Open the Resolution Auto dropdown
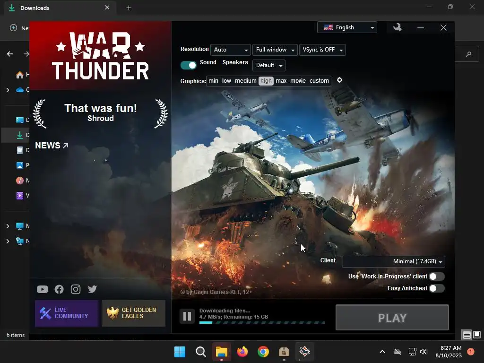This screenshot has height=363, width=484. 230,50
